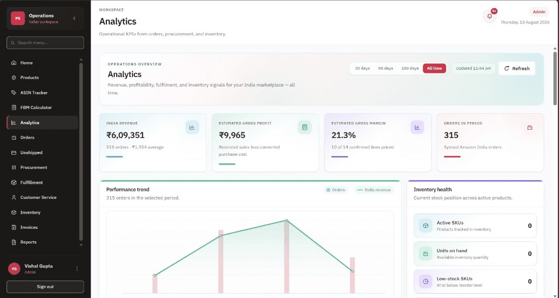The height and width of the screenshot is (298, 559).
Task: Click the Search menu input field
Action: (x=45, y=42)
